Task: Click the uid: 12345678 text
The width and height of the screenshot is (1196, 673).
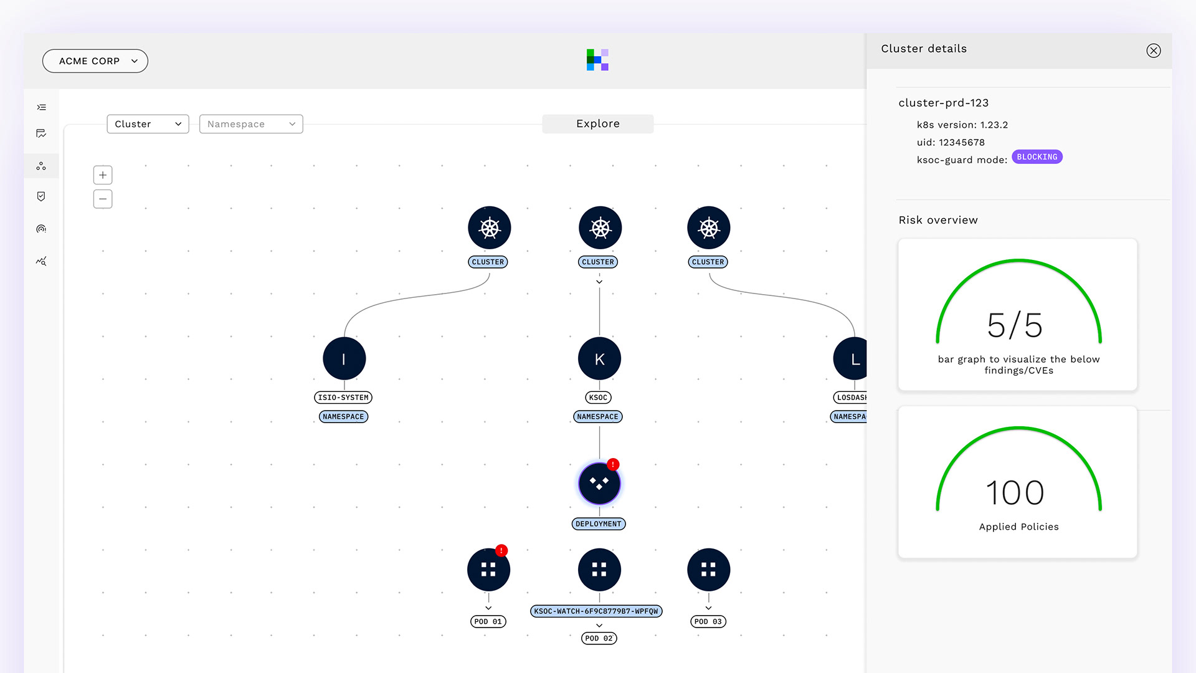Action: 951,142
